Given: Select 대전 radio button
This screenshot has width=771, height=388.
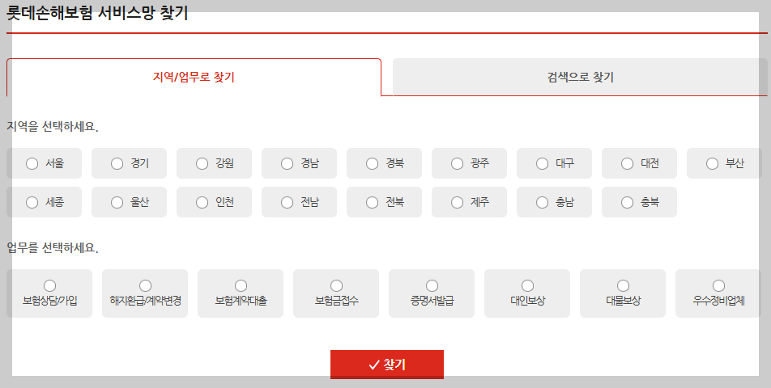Looking at the screenshot, I should pyautogui.click(x=628, y=163).
